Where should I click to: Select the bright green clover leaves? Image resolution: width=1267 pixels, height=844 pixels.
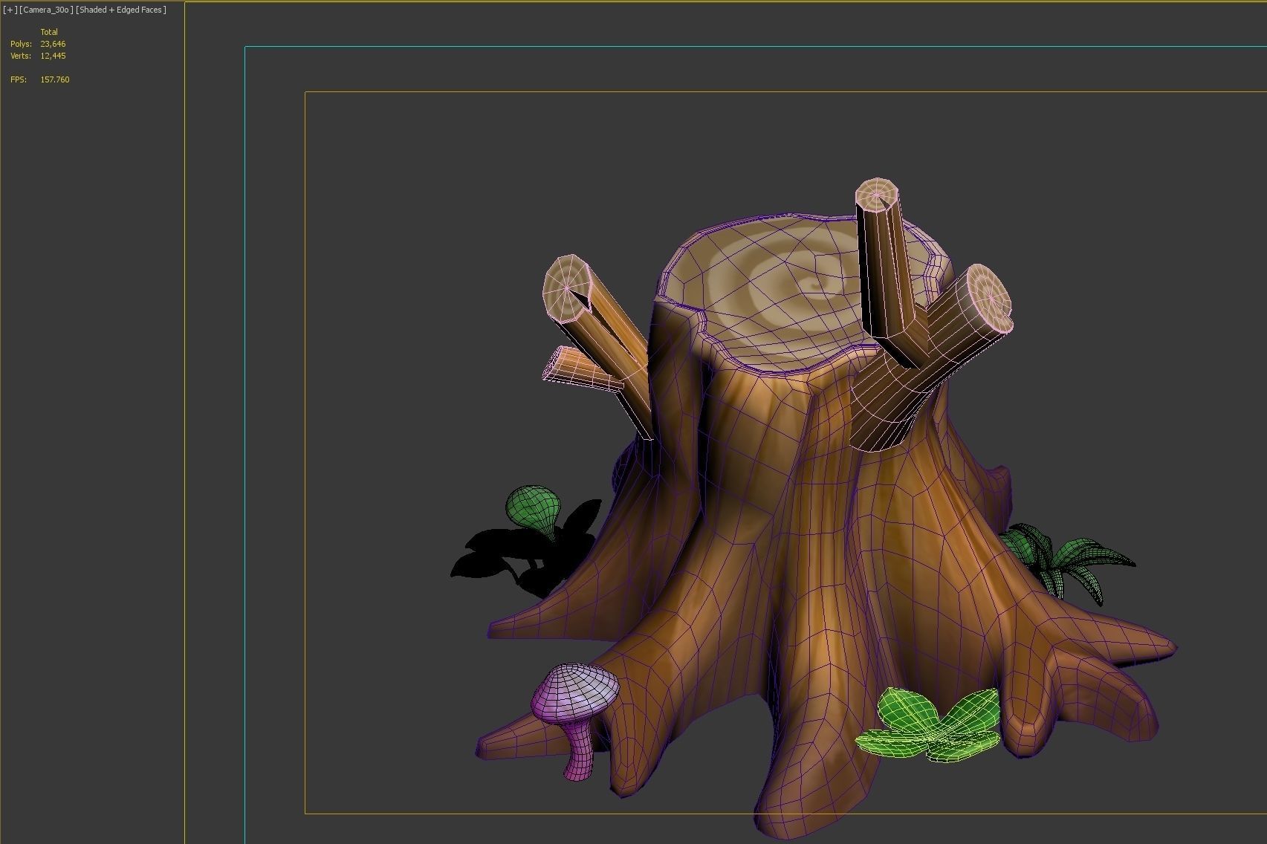pyautogui.click(x=929, y=726)
